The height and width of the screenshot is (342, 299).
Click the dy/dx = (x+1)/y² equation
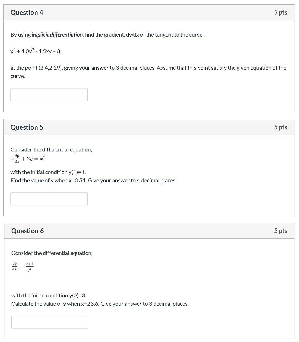23,267
